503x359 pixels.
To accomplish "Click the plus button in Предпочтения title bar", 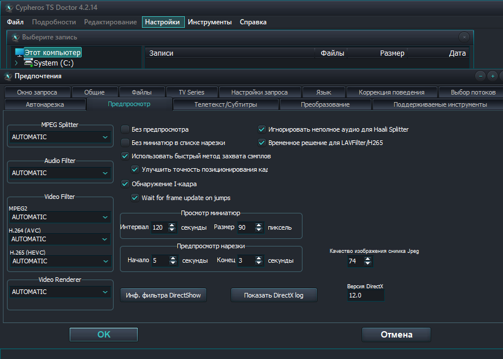I will [492, 76].
